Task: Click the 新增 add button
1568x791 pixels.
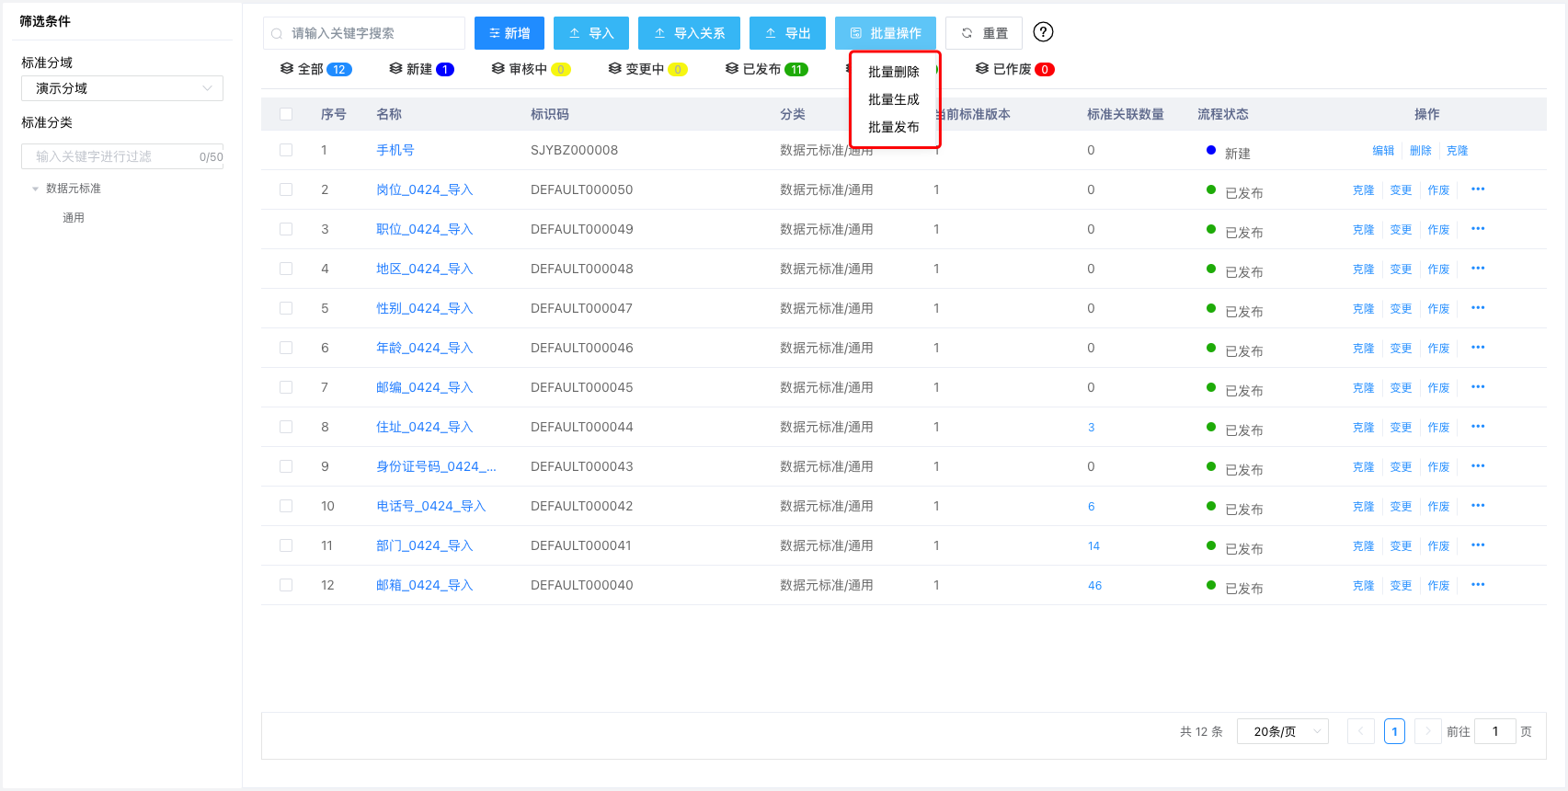Action: (509, 33)
